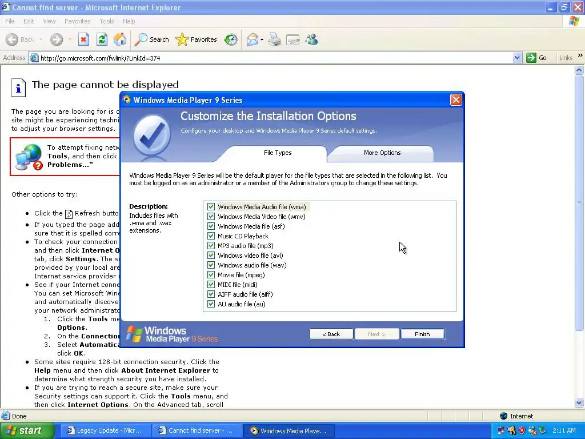Click the taskbar clock showing 2:11 AM
Screen dimensions: 585x439
[564, 430]
